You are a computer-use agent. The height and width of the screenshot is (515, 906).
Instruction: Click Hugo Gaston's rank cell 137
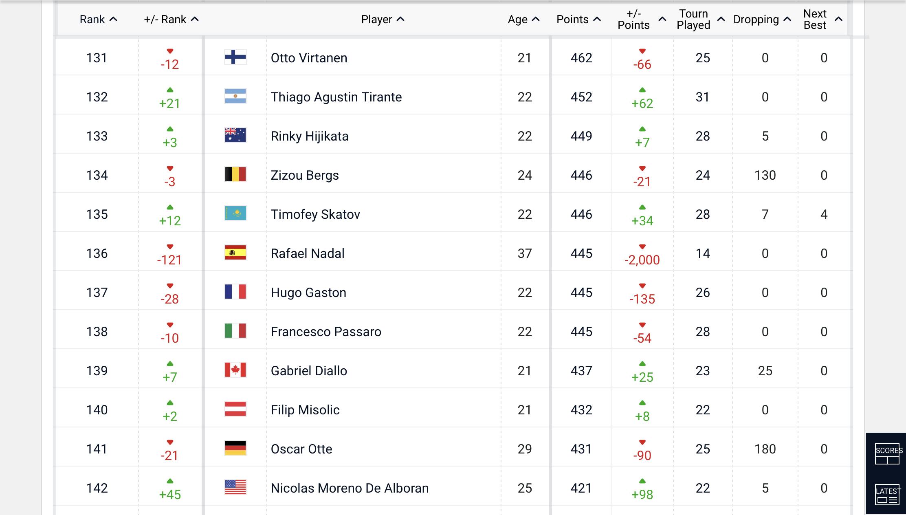tap(97, 293)
